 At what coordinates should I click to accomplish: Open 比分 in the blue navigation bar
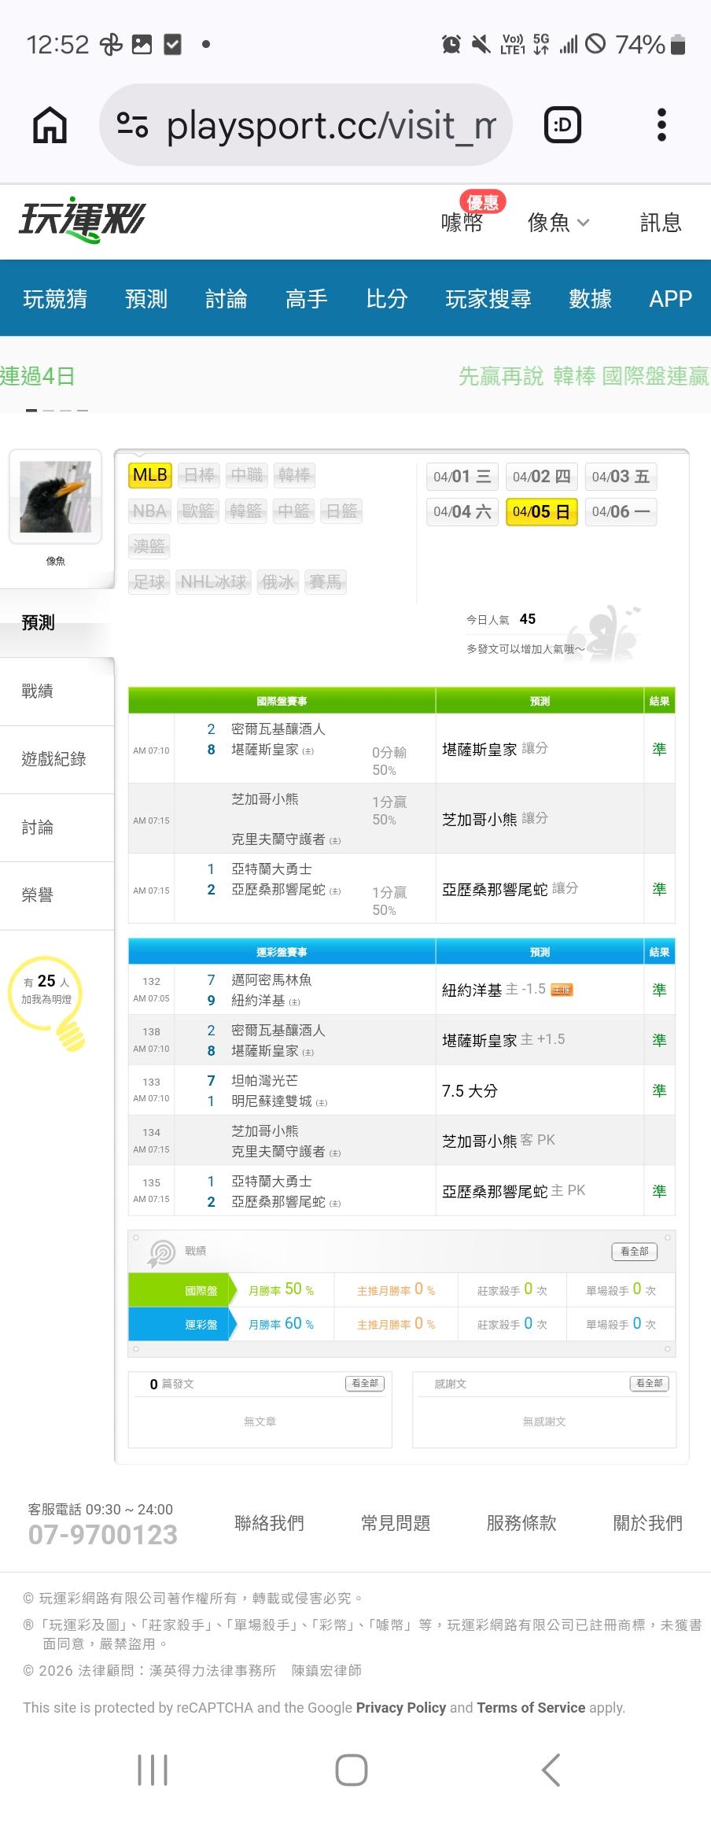pyautogui.click(x=386, y=299)
